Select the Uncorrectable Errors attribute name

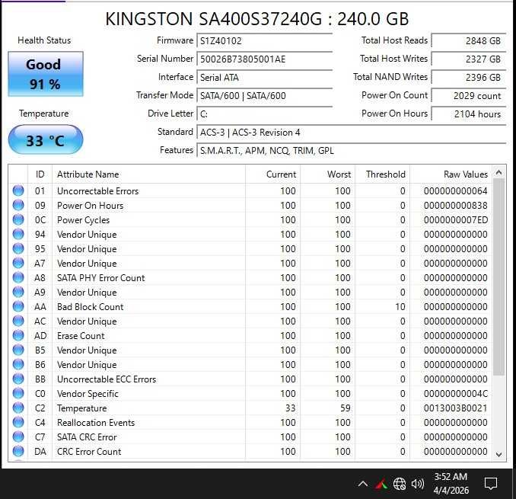(97, 191)
